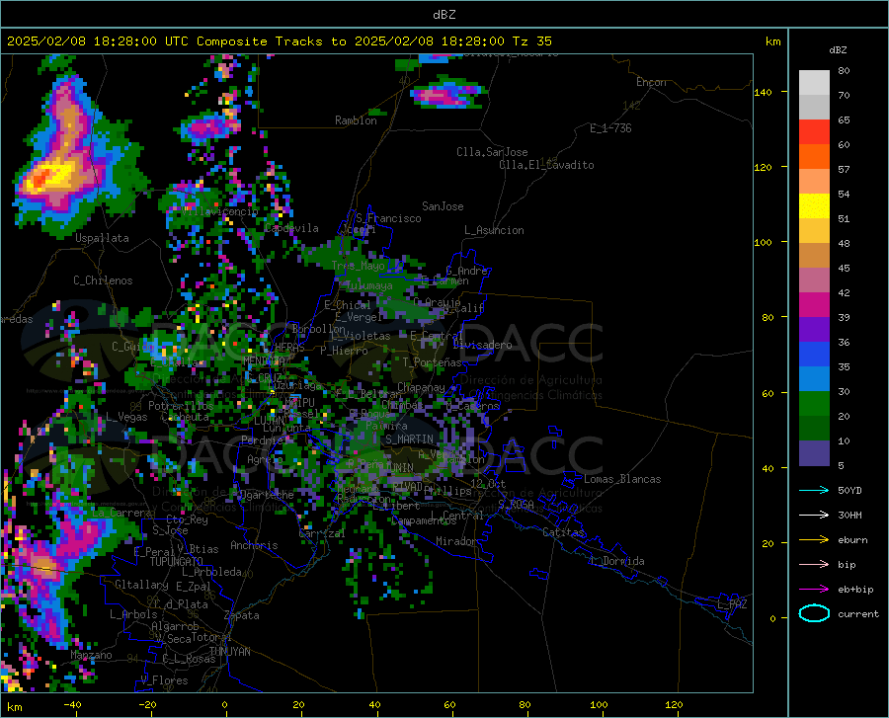Select the yellow eburn arrow symbol
The width and height of the screenshot is (889, 718).
pyautogui.click(x=814, y=539)
